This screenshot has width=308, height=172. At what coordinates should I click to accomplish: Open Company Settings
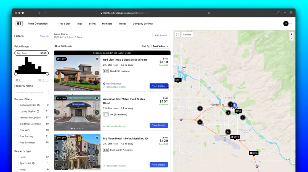click(x=143, y=24)
